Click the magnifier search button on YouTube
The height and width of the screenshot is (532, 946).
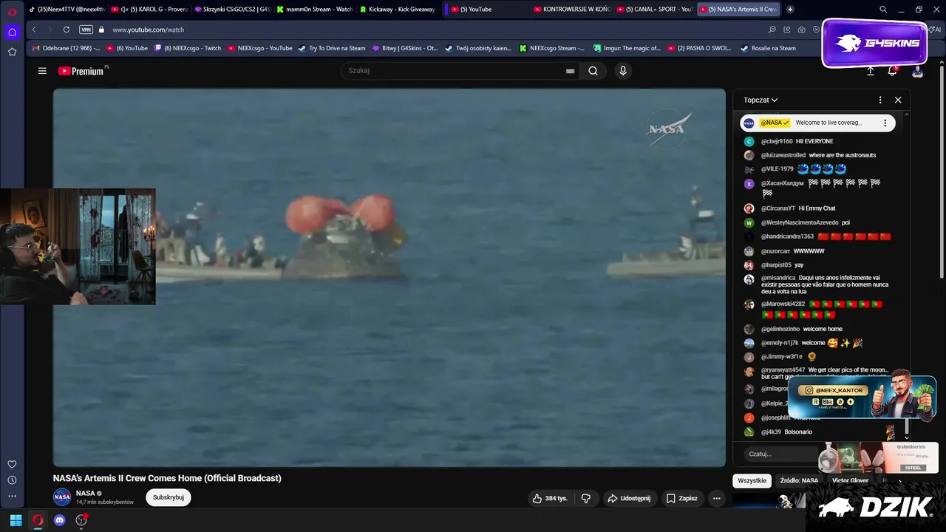tap(593, 71)
